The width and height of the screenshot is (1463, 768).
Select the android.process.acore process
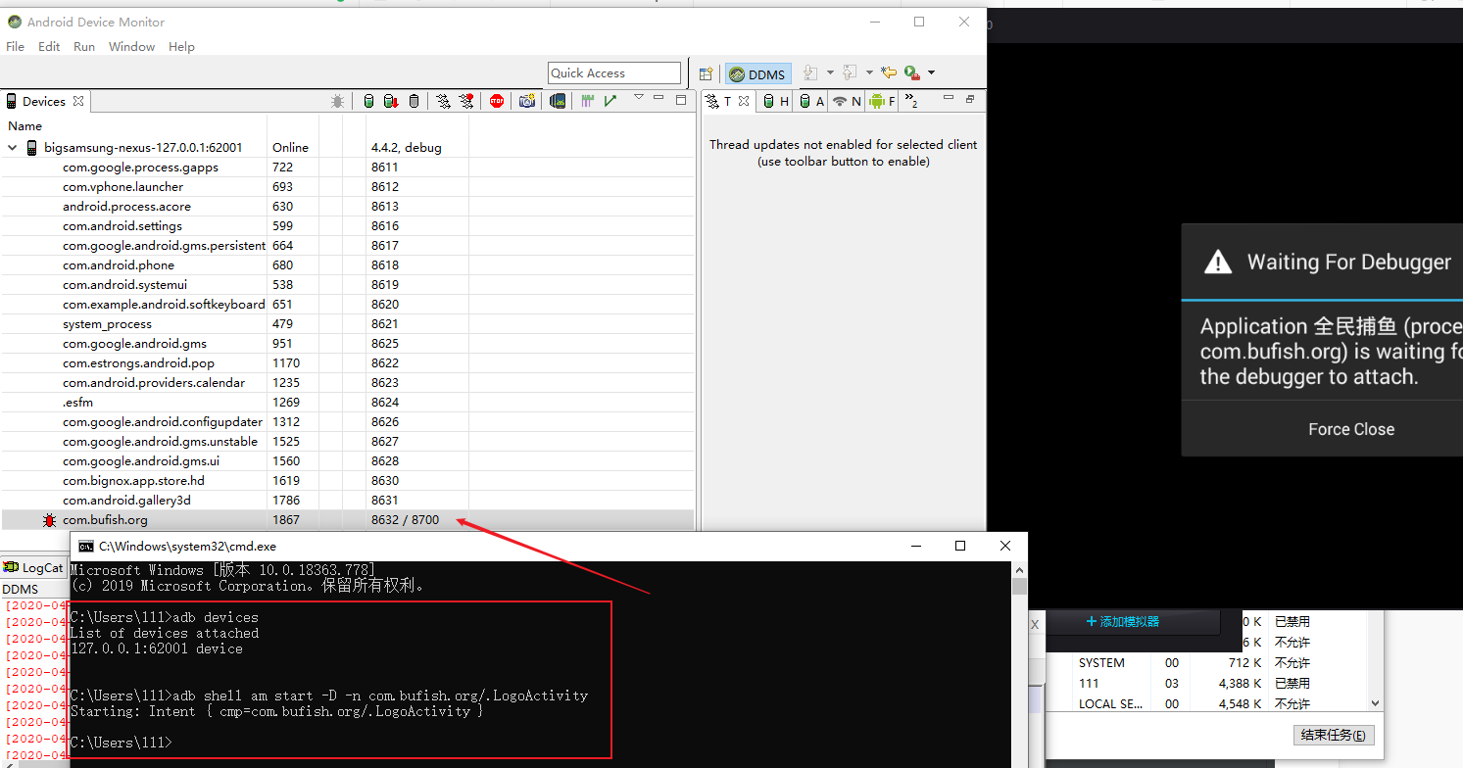[347, 206]
